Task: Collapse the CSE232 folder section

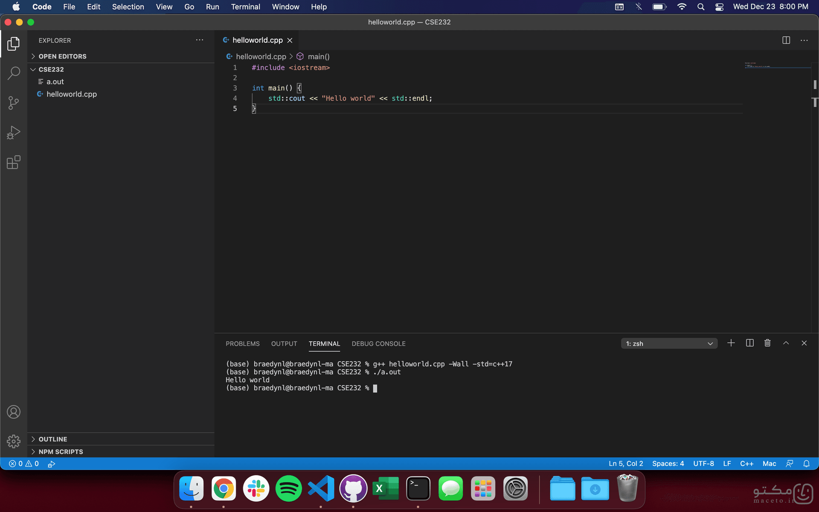Action: point(121,69)
